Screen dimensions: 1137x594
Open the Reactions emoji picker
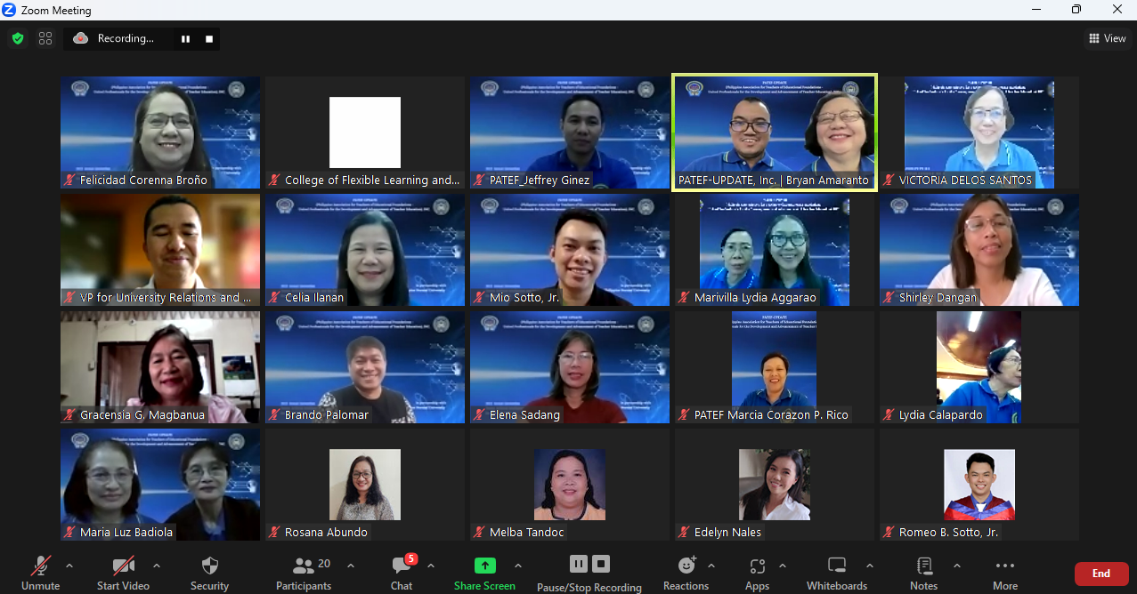(x=686, y=573)
